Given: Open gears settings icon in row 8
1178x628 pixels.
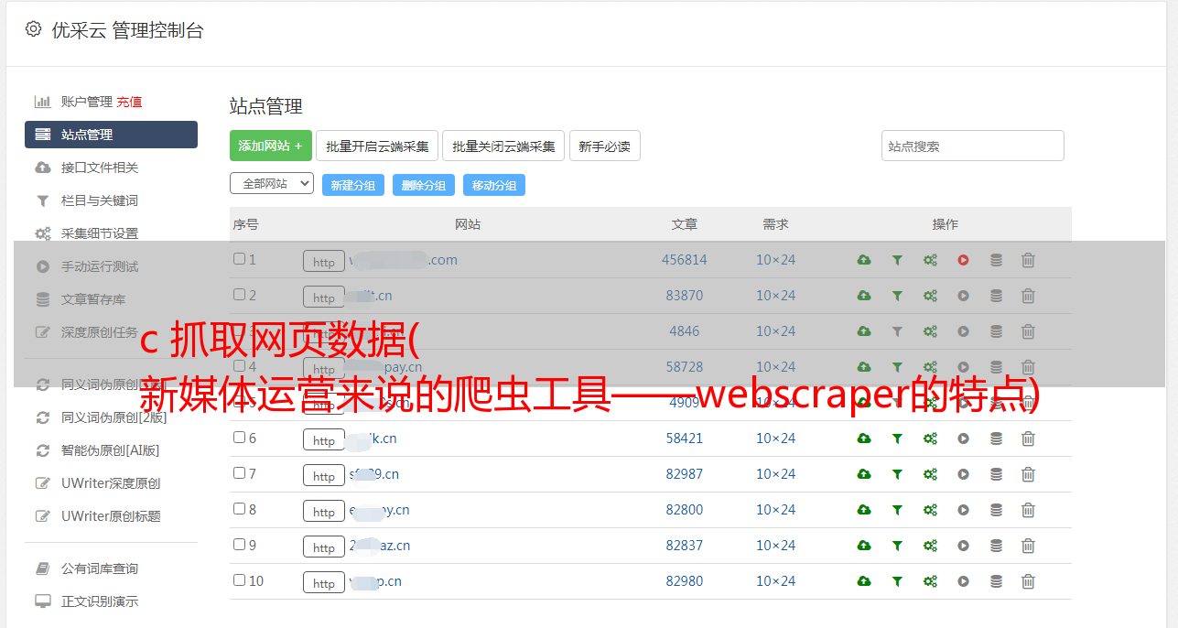Looking at the screenshot, I should pos(930,510).
